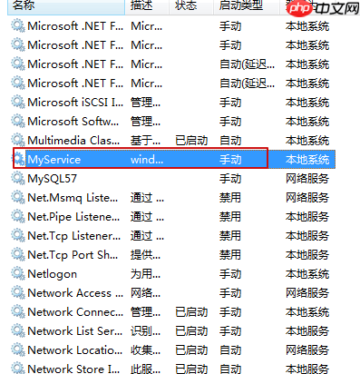The height and width of the screenshot is (374, 360).
Task: Click the gear icon beside Network Store I...
Action: tap(18, 369)
